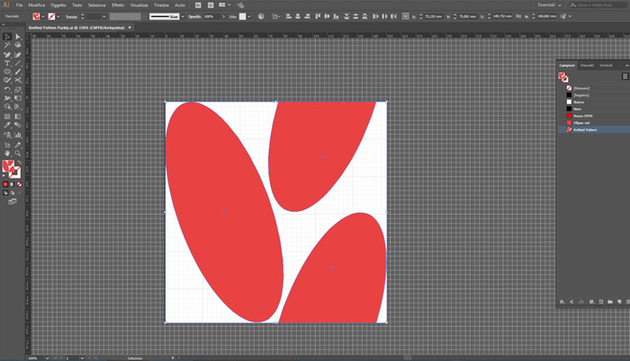Switch to the Pennelli panel tab
The image size is (630, 361).
point(587,66)
